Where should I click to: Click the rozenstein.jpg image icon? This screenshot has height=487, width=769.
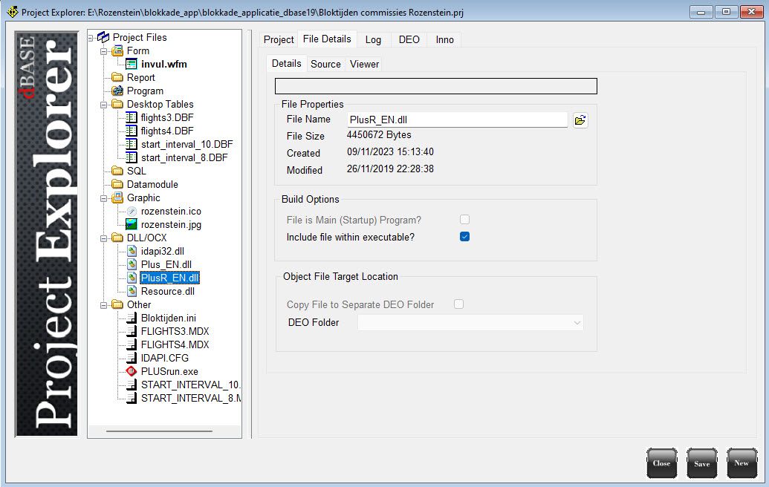tap(132, 225)
